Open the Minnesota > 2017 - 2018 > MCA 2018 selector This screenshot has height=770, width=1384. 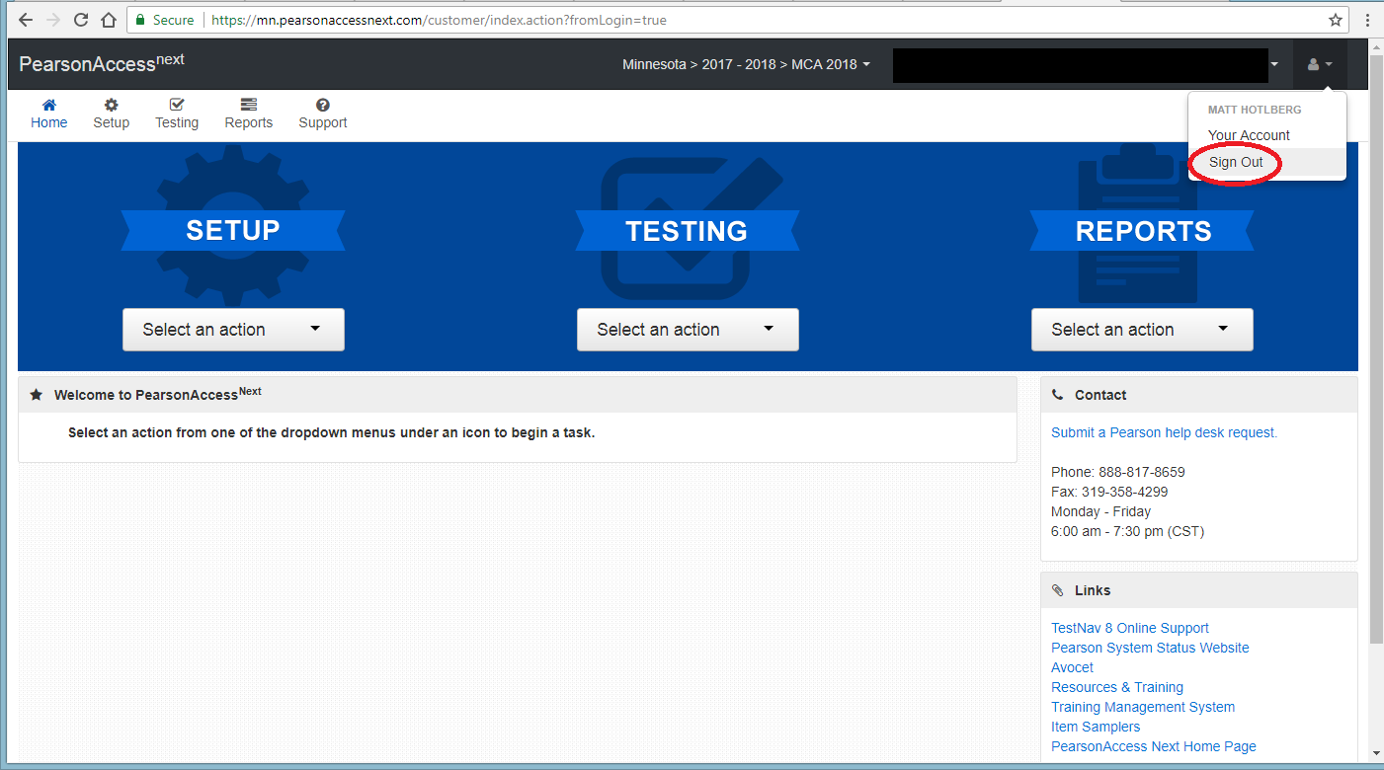click(x=746, y=64)
